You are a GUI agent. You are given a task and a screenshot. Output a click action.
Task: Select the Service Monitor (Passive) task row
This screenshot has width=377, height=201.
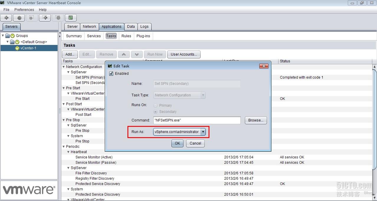point(217,163)
